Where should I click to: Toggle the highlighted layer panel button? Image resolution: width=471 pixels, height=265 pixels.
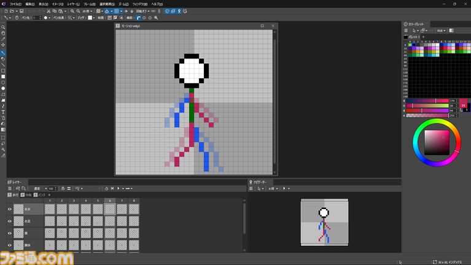tap(173, 11)
